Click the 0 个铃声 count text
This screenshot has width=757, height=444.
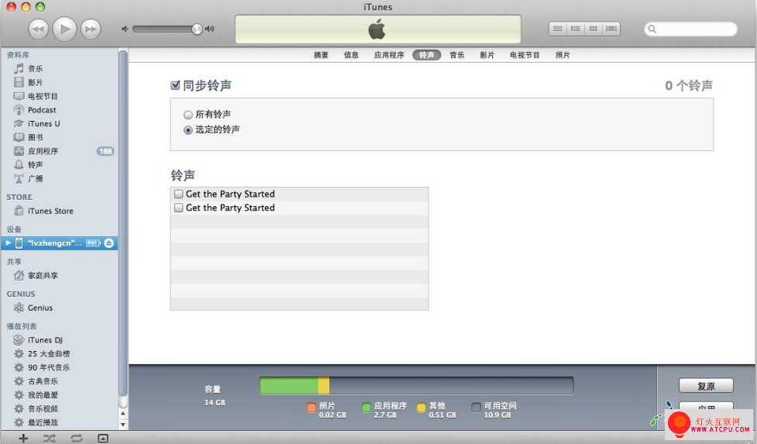(x=689, y=85)
